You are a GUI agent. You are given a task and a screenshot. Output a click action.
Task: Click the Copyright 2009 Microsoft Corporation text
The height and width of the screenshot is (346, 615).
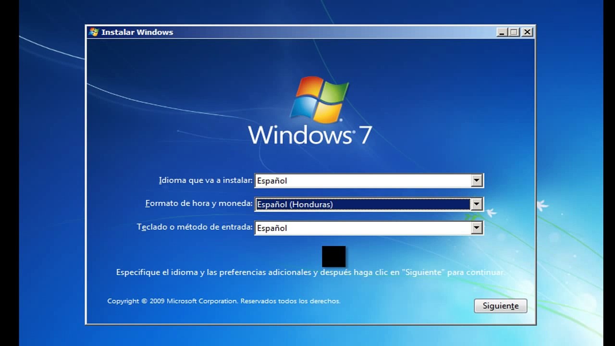(223, 301)
